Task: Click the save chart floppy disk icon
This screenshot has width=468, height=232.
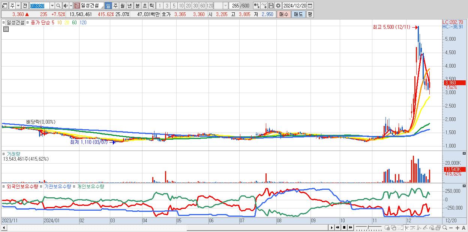Action: pos(271,6)
